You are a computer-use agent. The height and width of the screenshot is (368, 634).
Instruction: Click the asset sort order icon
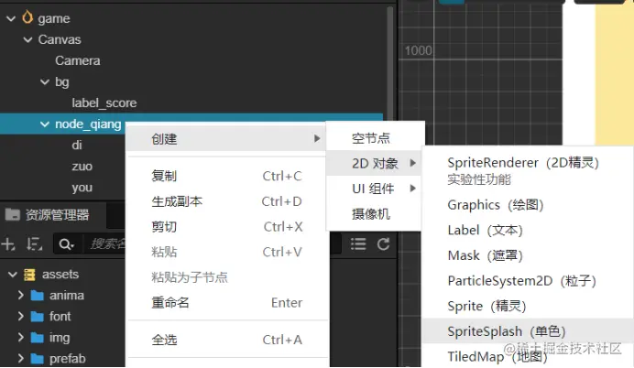pos(35,244)
